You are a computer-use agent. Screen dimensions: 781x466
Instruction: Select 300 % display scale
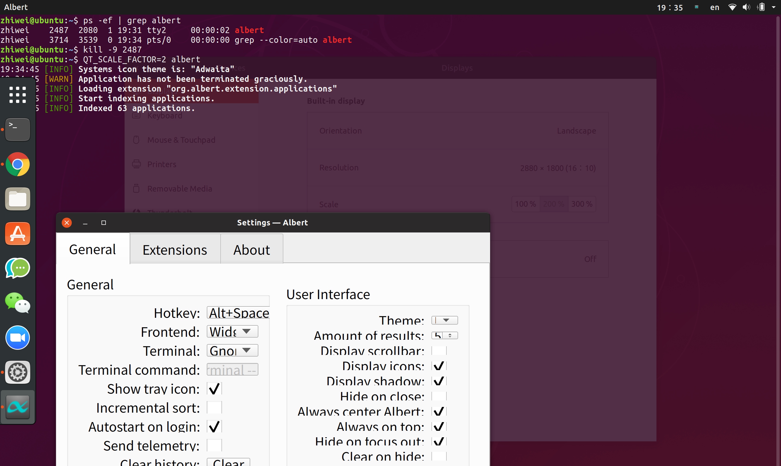click(x=582, y=204)
